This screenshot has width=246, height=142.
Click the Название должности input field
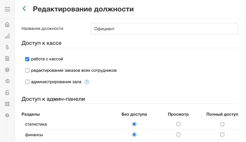(164, 29)
